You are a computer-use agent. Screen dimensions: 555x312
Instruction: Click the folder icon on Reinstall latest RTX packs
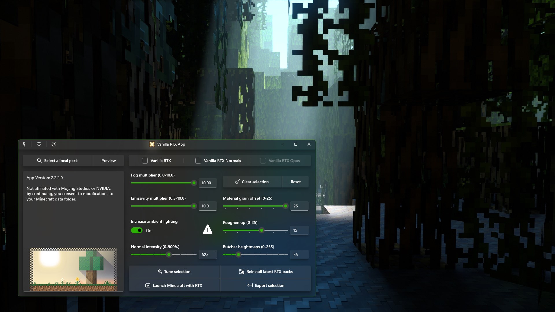pyautogui.click(x=241, y=272)
